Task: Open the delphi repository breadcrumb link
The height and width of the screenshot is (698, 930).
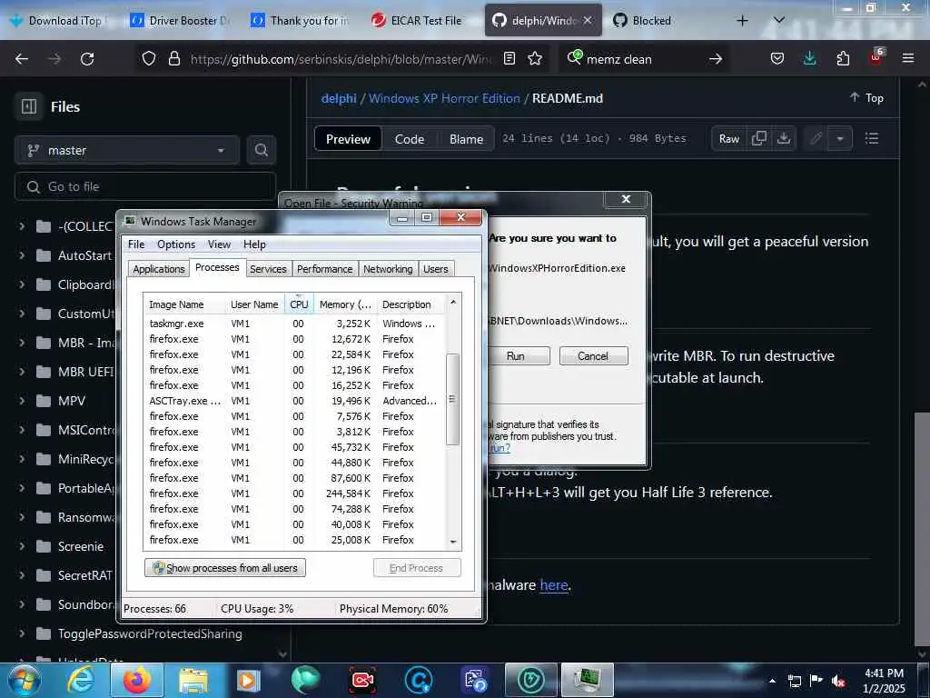Action: tap(339, 98)
